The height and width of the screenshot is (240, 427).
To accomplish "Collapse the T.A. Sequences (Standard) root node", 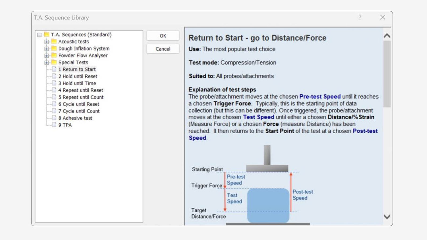I will coord(39,35).
